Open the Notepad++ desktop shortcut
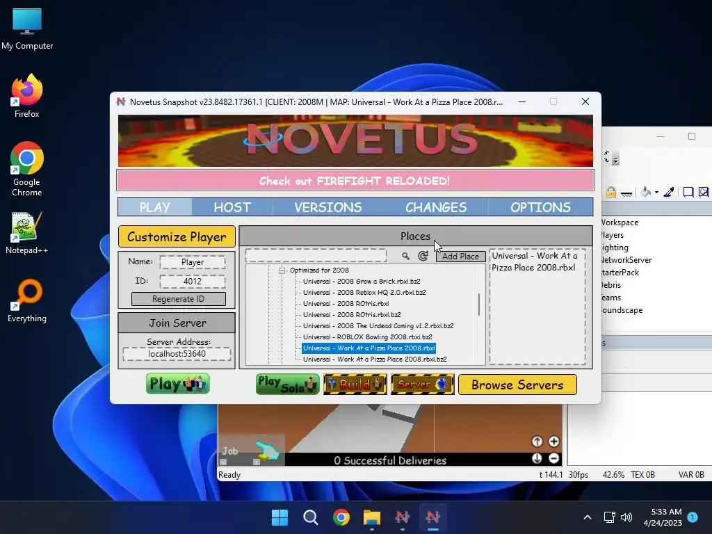The image size is (712, 534). 27,232
